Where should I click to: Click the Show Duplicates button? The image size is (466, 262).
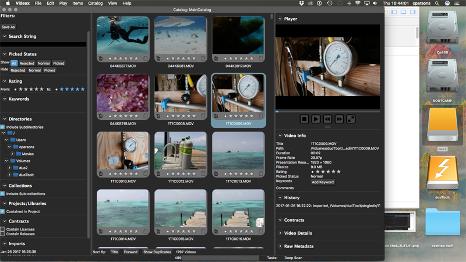coord(157,252)
